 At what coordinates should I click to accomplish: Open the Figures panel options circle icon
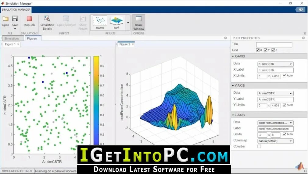point(225,38)
